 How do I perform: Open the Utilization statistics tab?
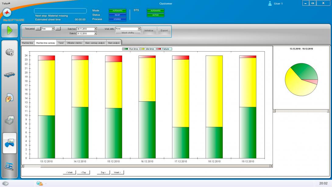[74, 43]
